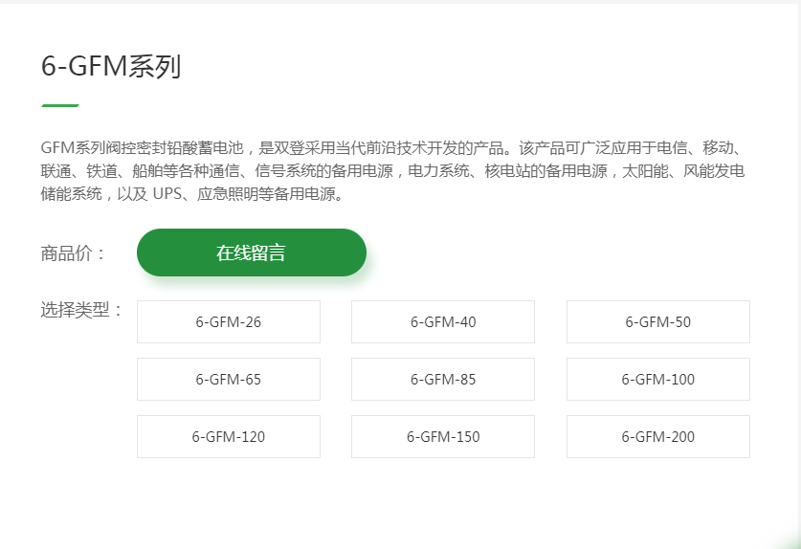Image resolution: width=801 pixels, height=549 pixels.
Task: Click the green glow at bottom-right corner
Action: click(790, 541)
